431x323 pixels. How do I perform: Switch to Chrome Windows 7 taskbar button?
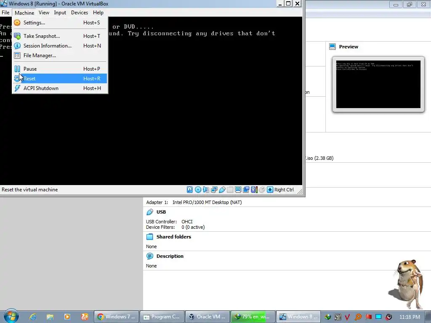pos(117,317)
